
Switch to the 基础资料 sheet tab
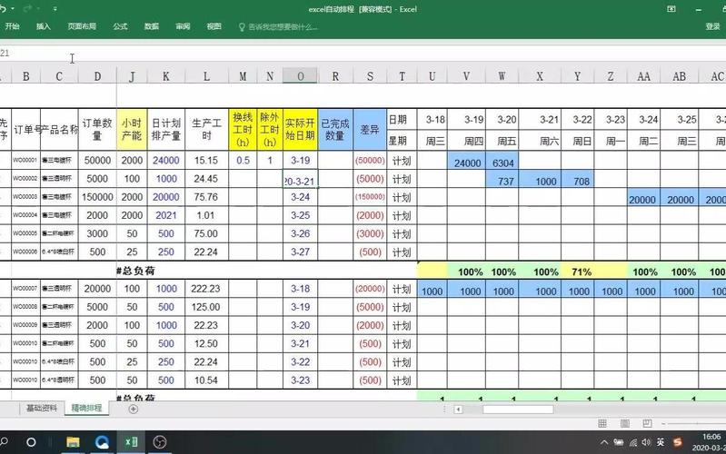[42, 408]
